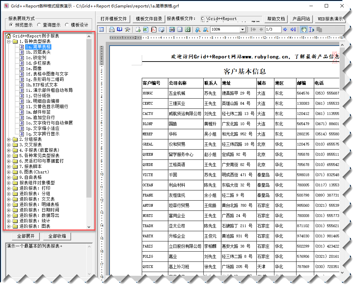The width and height of the screenshot is (356, 288).
Task: Expand the 5.各种常见类型报表 folder
Action: [x=9, y=156]
